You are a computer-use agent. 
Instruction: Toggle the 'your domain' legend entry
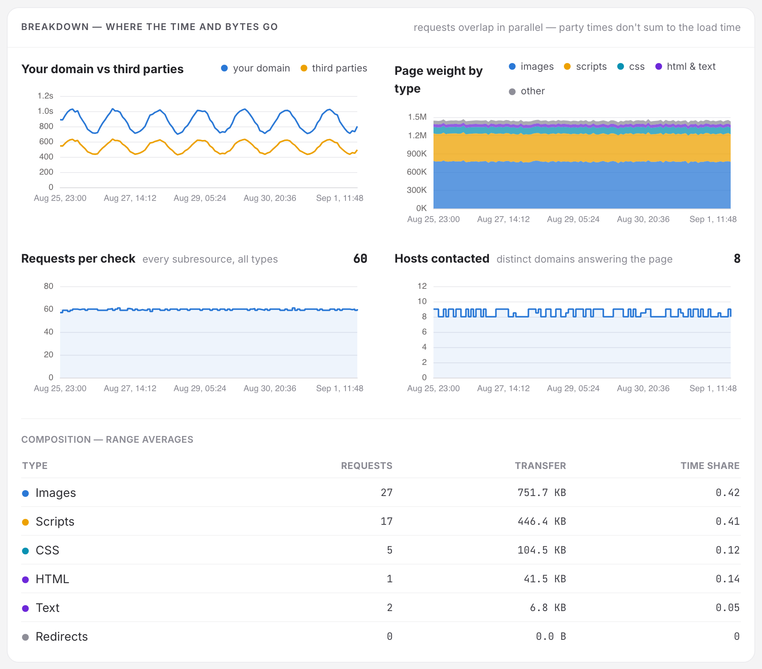tap(255, 68)
